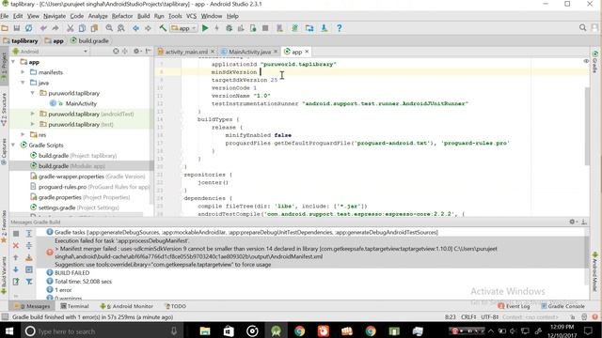Click the Search Everywhere magnifier icon
Image resolution: width=602 pixels, height=338 pixels.
(x=582, y=27)
